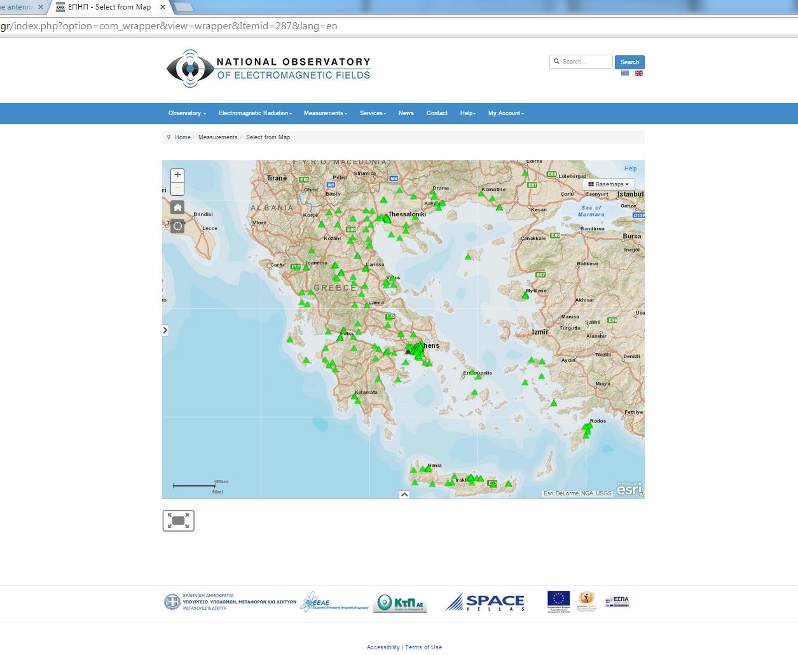798x655 pixels.
Task: Click the KtP AE logo
Action: click(399, 602)
